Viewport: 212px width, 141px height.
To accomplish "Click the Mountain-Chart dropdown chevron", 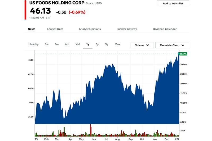I will (x=183, y=45).
